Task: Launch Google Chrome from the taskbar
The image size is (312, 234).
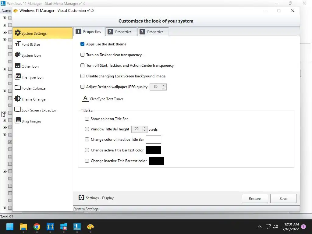Action: (x=37, y=227)
